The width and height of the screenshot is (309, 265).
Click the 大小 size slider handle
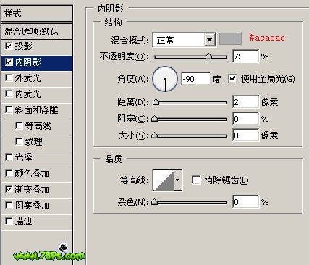coord(154,135)
